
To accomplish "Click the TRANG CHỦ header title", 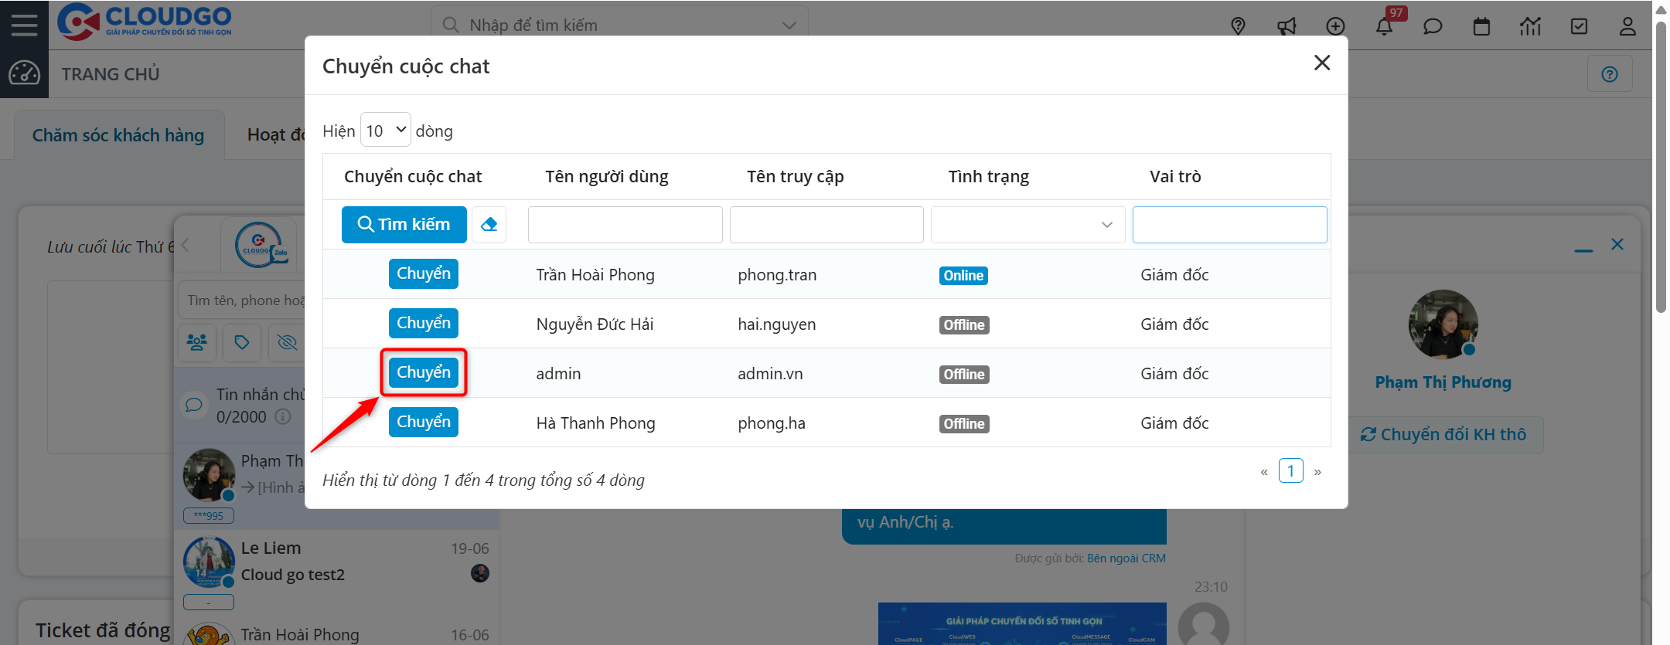I will (111, 74).
